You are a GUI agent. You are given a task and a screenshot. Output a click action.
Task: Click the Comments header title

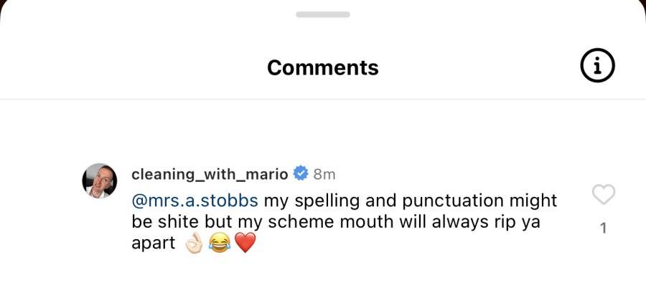322,67
